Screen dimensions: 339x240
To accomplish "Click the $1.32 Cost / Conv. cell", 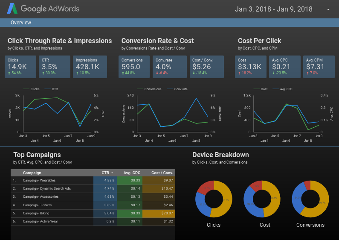I will click(159, 221).
